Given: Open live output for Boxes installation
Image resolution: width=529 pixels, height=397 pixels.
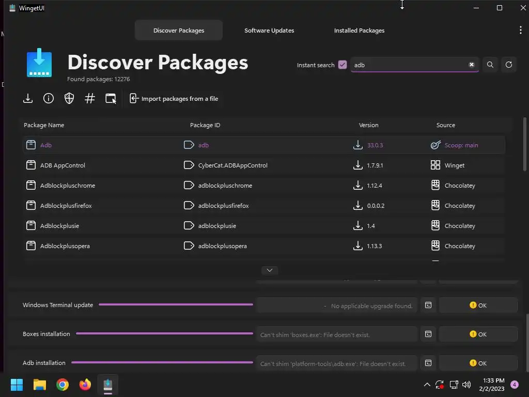Looking at the screenshot, I should [x=428, y=334].
